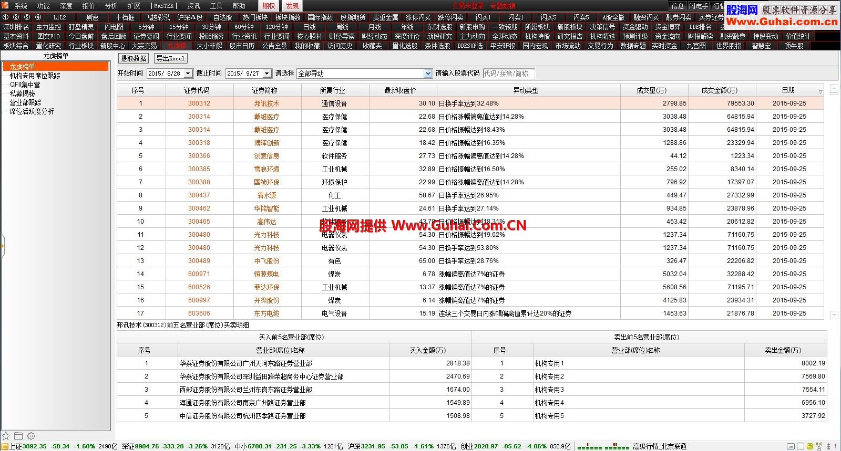Select circled number 2 layout icon
The height and width of the screenshot is (451, 841).
[16, 17]
